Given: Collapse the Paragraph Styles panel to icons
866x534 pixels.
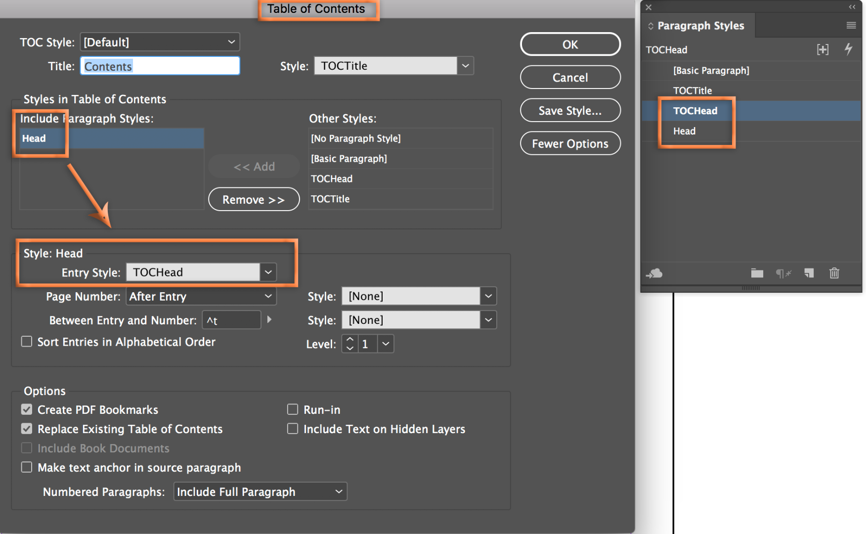Looking at the screenshot, I should click(x=852, y=7).
